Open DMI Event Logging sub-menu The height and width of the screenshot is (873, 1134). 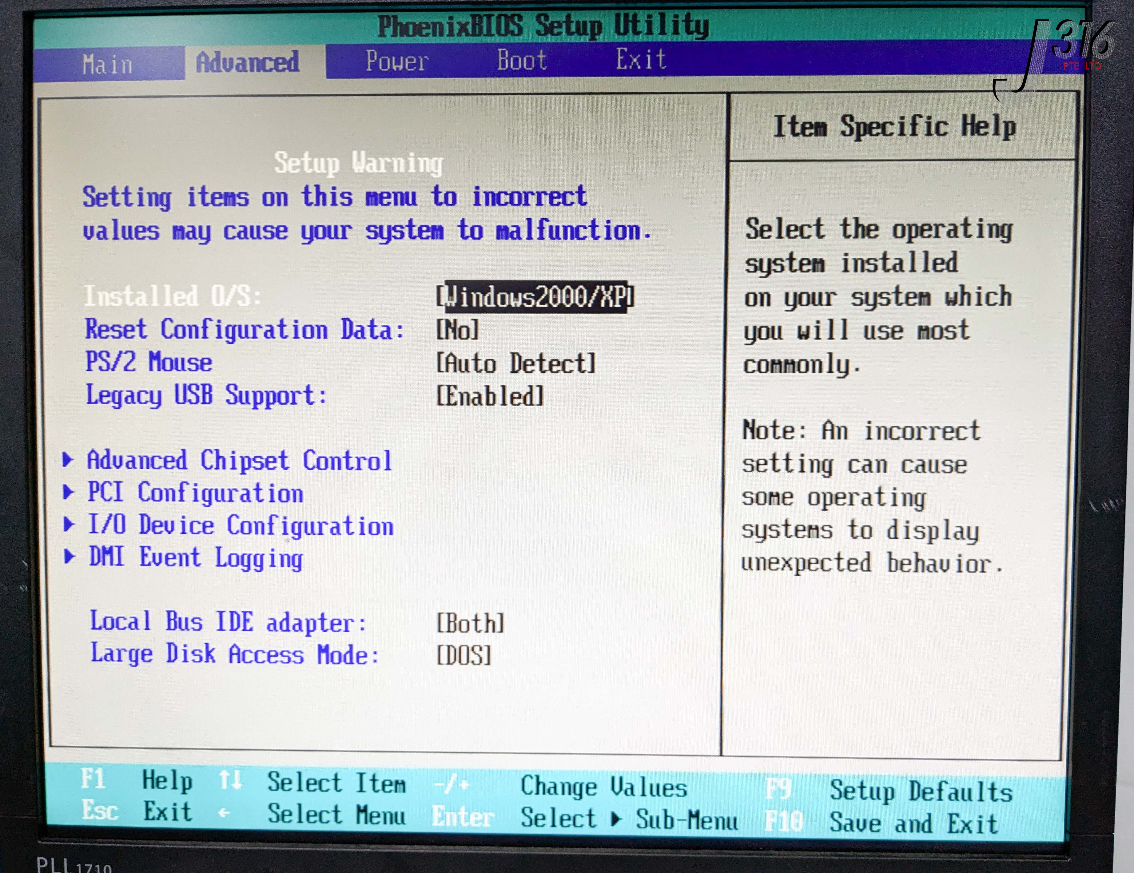click(x=196, y=558)
